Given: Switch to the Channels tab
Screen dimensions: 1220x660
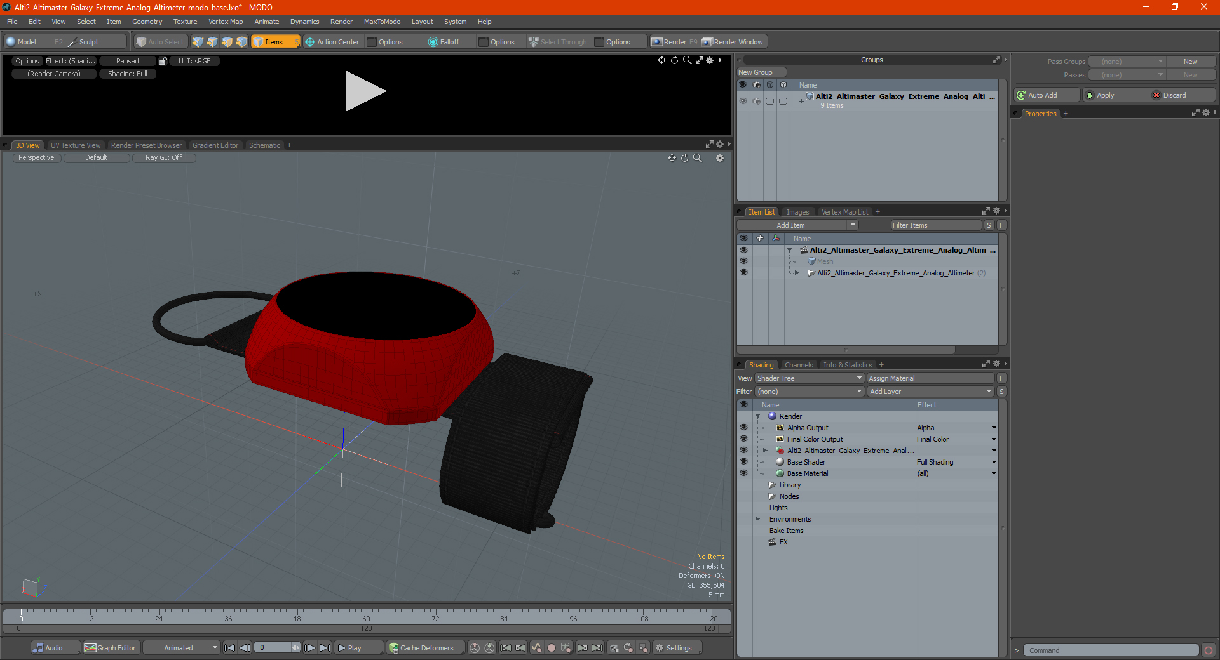Looking at the screenshot, I should pyautogui.click(x=799, y=365).
